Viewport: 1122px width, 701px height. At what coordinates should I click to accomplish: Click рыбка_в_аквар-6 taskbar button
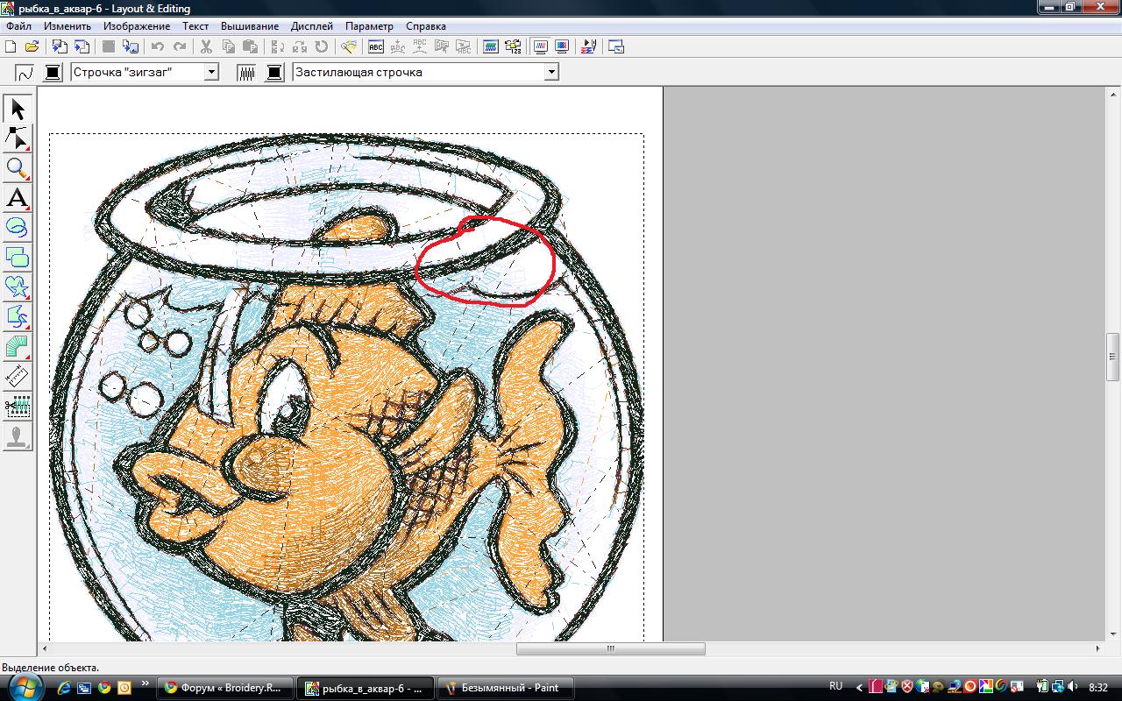point(365,688)
